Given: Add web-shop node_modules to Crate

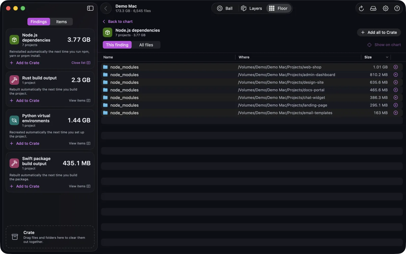Looking at the screenshot, I should point(396,67).
